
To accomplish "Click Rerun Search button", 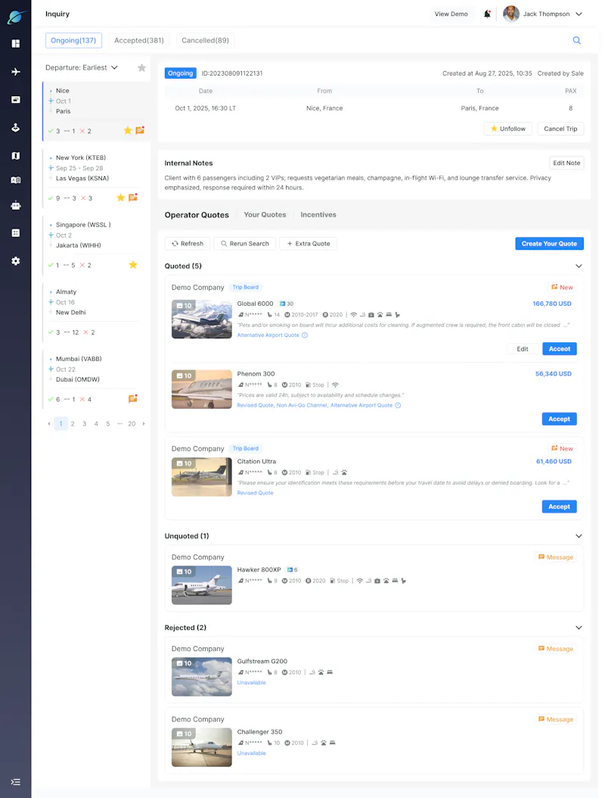I will 244,244.
